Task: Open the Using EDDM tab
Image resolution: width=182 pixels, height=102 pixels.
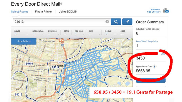Action: pyautogui.click(x=68, y=12)
